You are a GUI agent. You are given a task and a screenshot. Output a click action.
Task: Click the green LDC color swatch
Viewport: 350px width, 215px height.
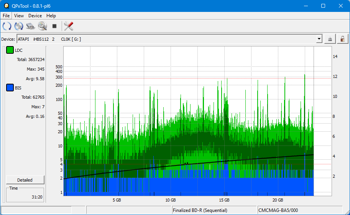10,50
